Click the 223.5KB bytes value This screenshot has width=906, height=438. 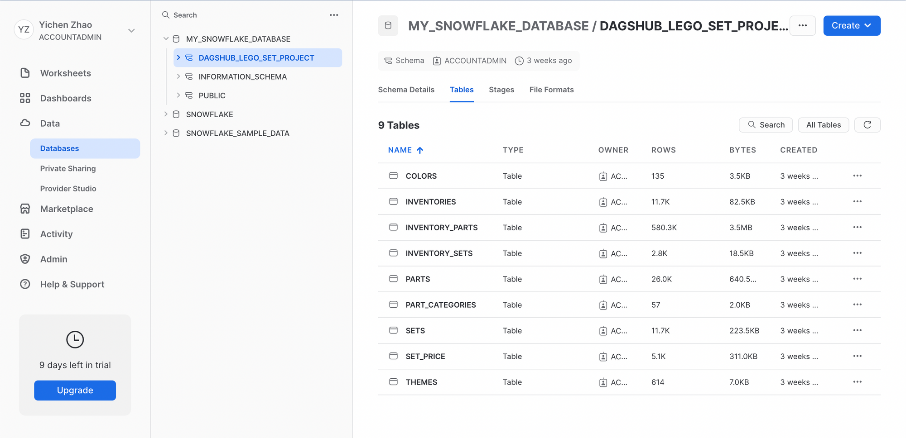[744, 331]
